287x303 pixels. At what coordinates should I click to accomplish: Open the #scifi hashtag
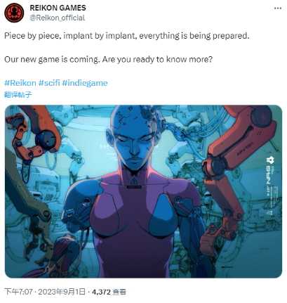pyautogui.click(x=49, y=83)
